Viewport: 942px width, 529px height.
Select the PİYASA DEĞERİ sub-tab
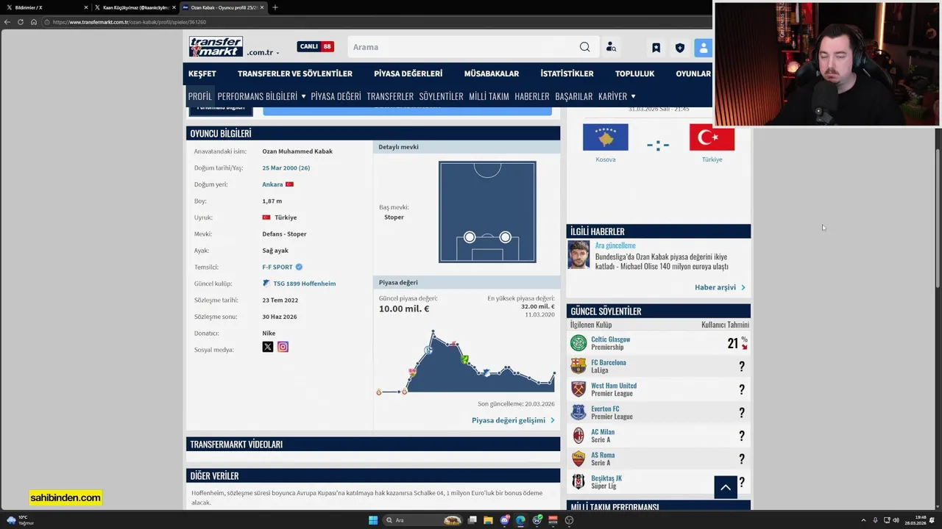[x=336, y=96]
